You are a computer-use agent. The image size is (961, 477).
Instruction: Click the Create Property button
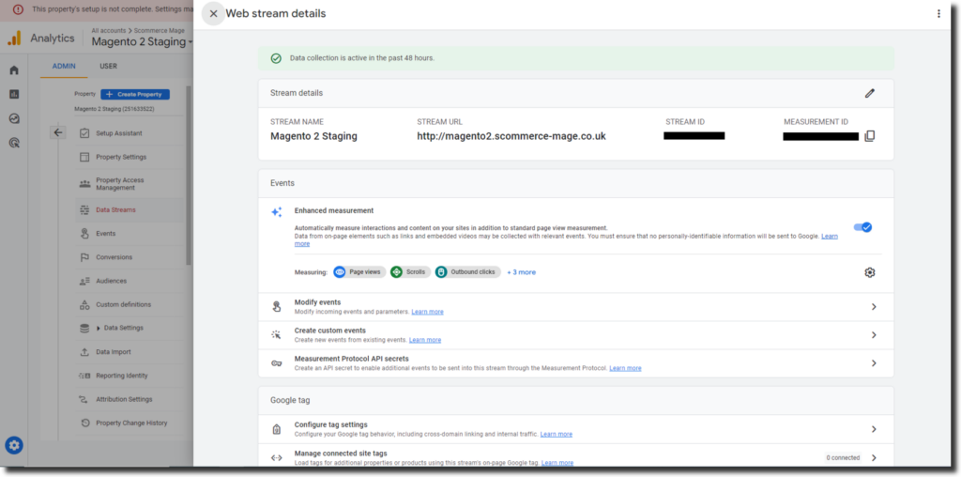coord(135,94)
